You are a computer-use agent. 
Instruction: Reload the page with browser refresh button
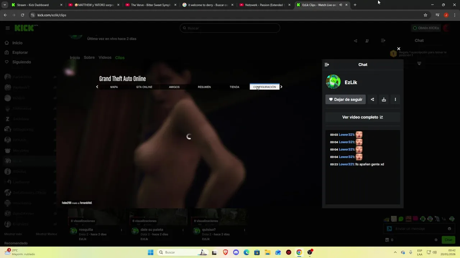[x=22, y=15]
